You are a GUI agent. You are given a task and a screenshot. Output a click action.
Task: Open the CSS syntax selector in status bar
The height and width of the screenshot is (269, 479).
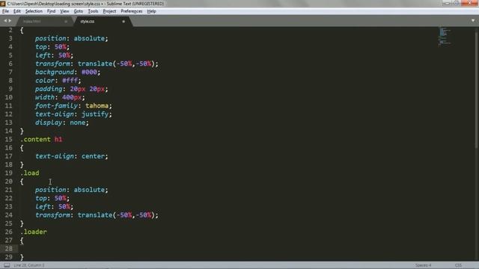tap(458, 265)
